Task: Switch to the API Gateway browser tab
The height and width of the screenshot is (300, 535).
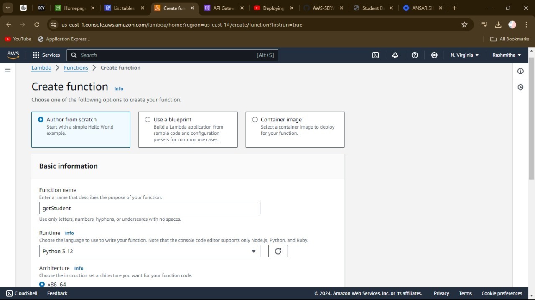Action: point(224,8)
